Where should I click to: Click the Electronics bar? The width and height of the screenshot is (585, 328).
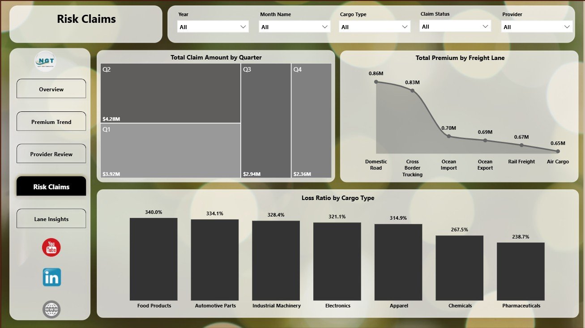[x=337, y=261]
